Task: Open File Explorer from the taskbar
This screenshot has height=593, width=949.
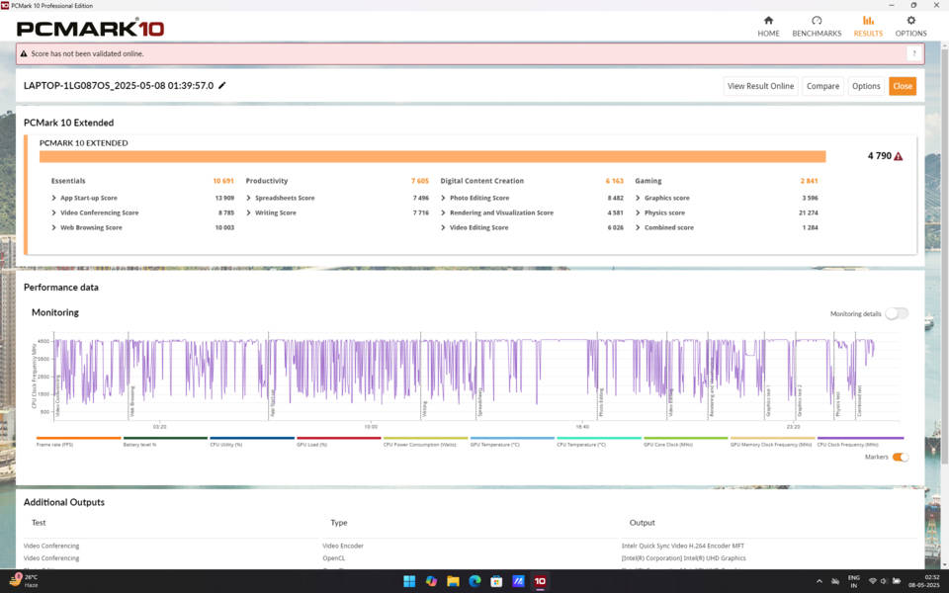Action: 453,581
